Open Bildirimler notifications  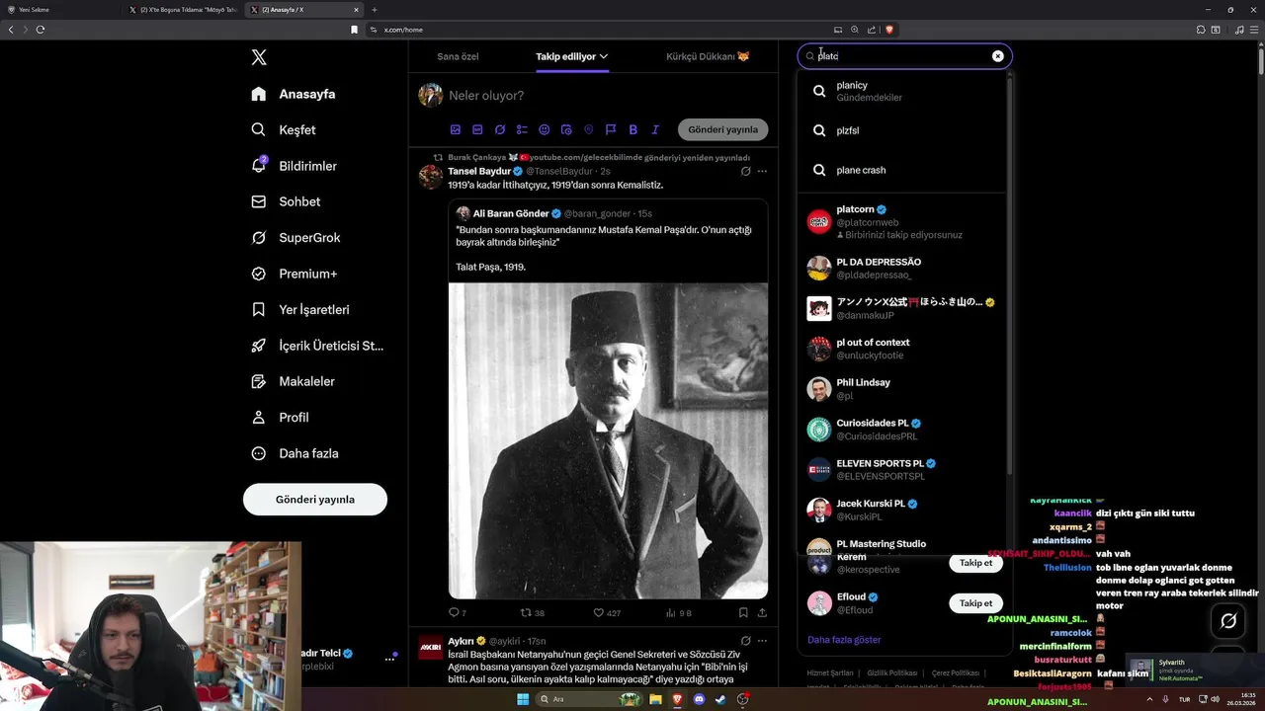[x=295, y=166]
